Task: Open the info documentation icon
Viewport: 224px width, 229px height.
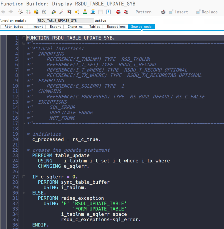Action: tap(108, 12)
